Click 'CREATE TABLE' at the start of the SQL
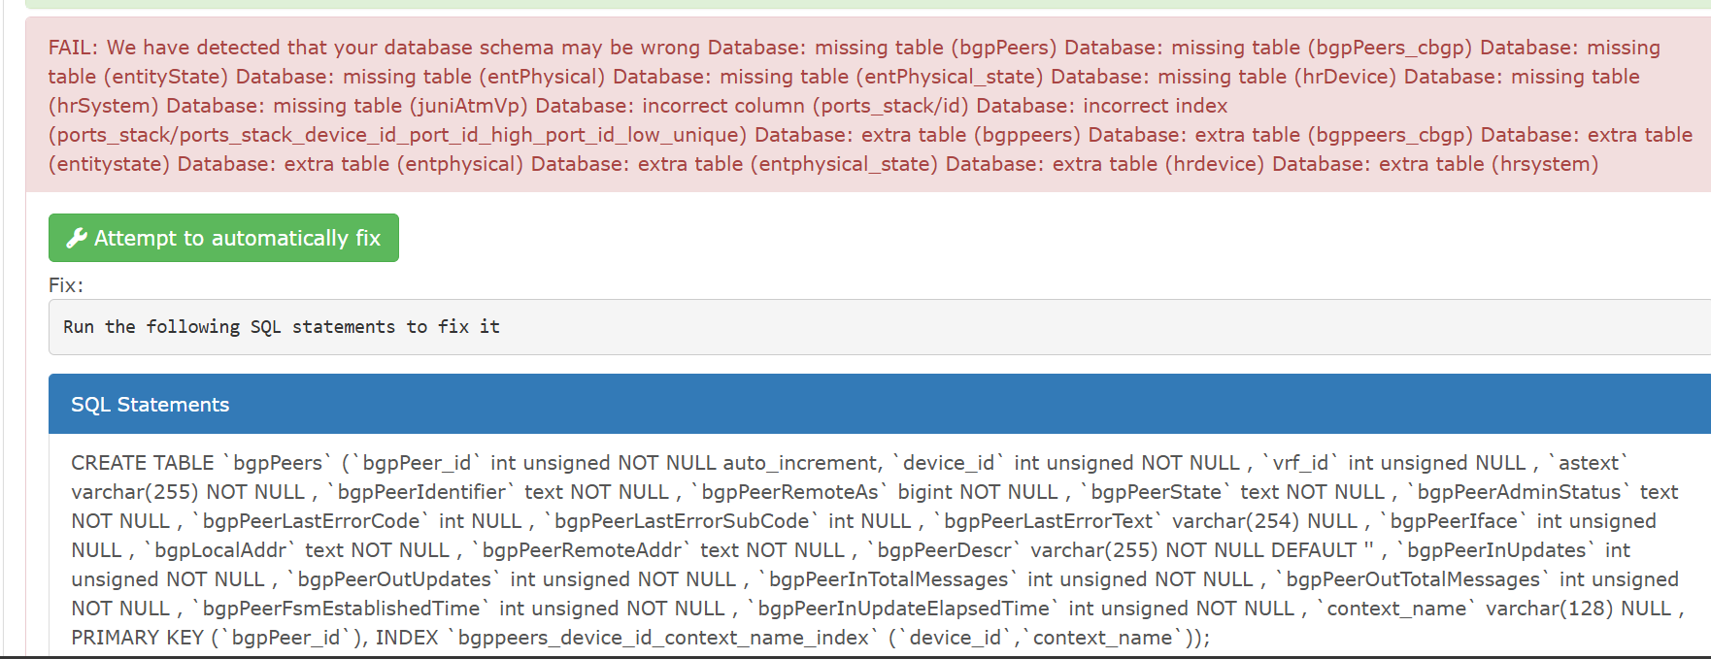The width and height of the screenshot is (1711, 659). pos(142,463)
